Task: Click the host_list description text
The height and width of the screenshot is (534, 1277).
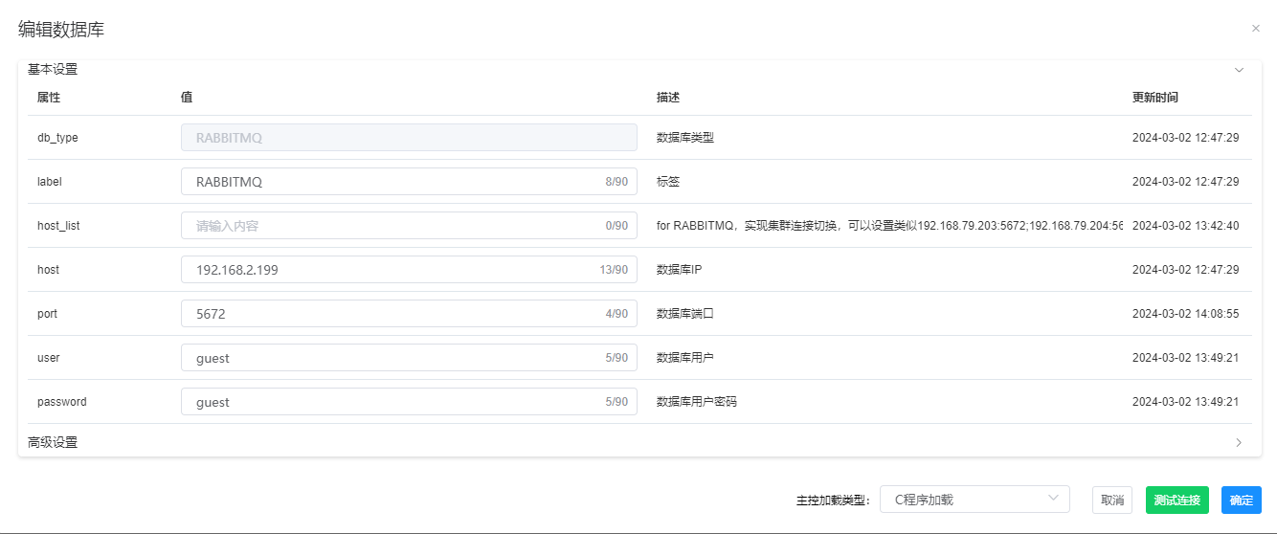Action: pos(888,226)
